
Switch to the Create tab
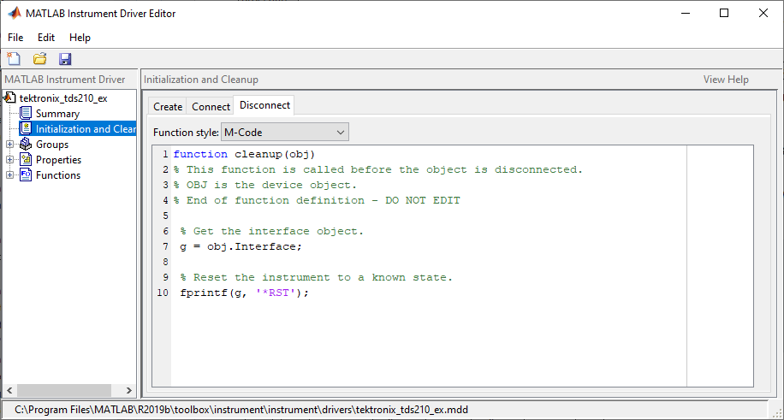168,106
